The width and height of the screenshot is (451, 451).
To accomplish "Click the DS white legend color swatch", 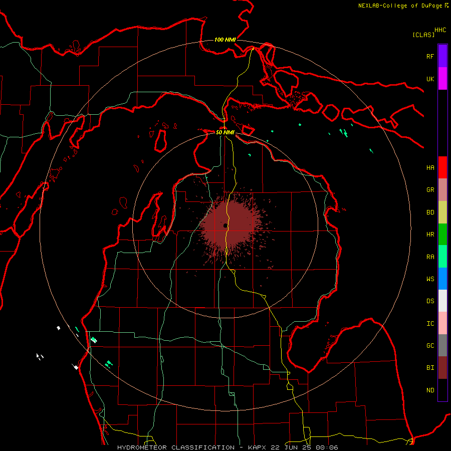I will coord(442,301).
